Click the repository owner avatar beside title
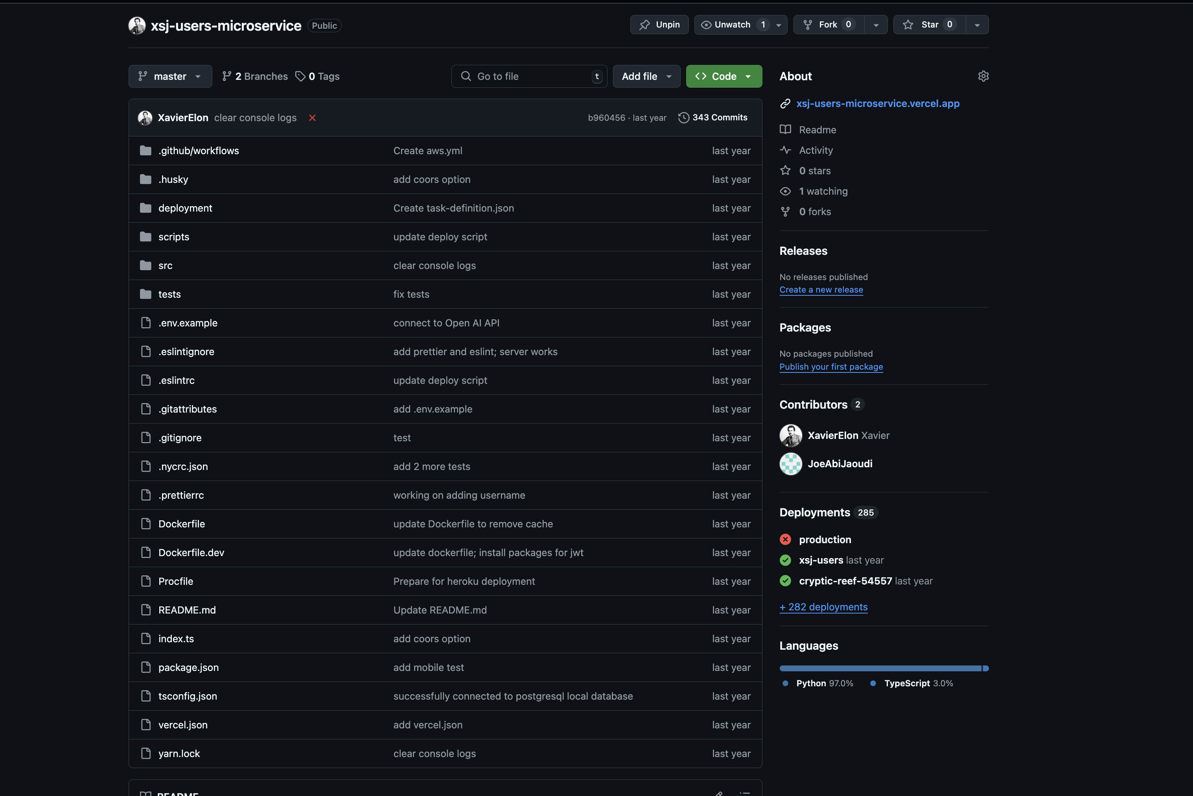This screenshot has height=796, width=1193. [137, 26]
